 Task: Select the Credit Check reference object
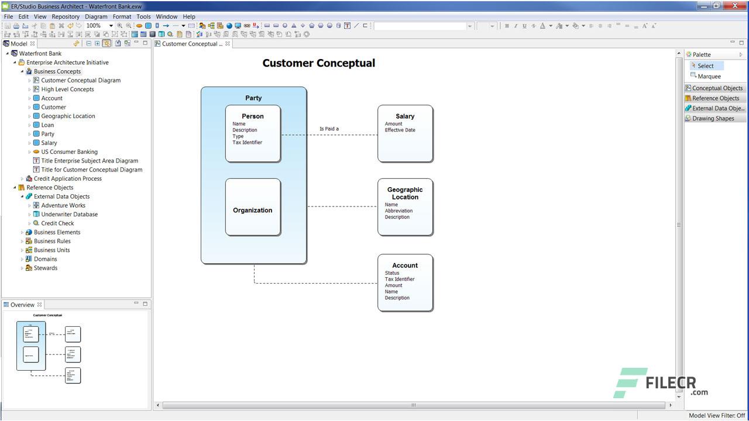57,223
